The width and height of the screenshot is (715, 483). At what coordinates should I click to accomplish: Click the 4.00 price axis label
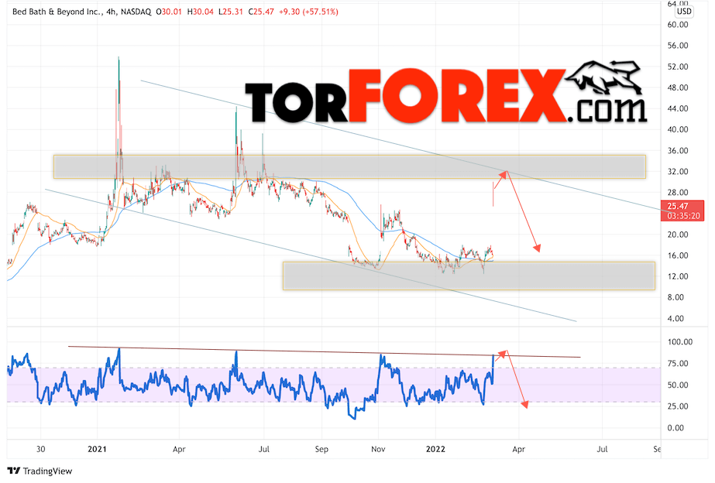pyautogui.click(x=675, y=318)
